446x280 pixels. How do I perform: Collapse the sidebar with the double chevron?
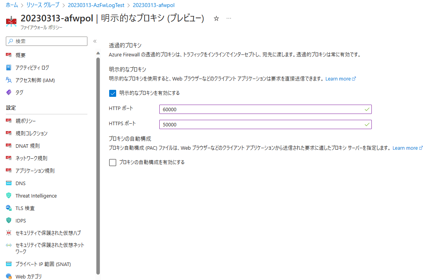(x=95, y=41)
